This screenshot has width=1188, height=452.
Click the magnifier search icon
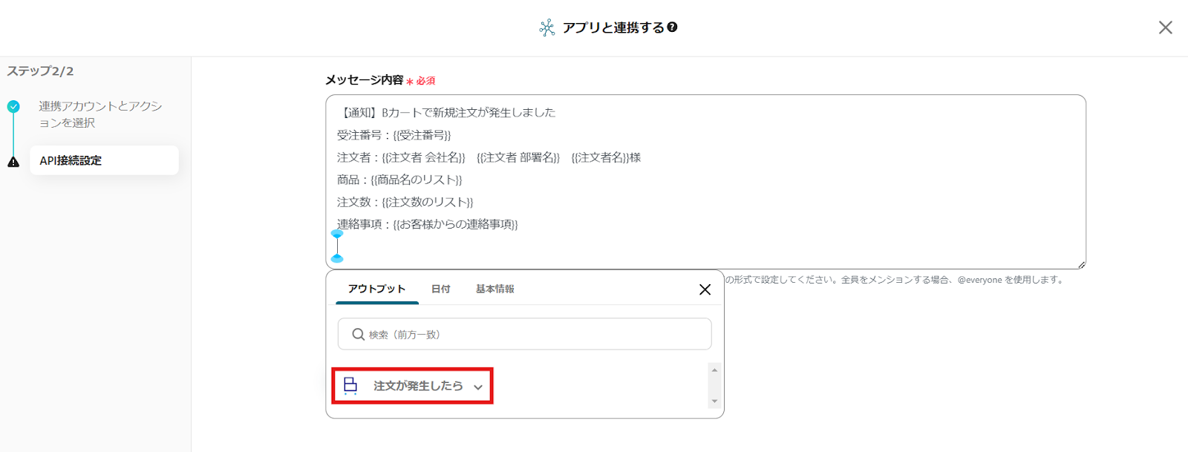coord(358,335)
